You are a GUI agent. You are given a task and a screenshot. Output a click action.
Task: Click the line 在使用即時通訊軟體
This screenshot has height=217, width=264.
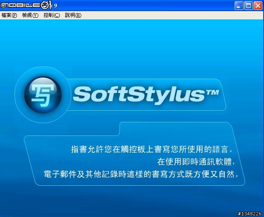(x=196, y=162)
